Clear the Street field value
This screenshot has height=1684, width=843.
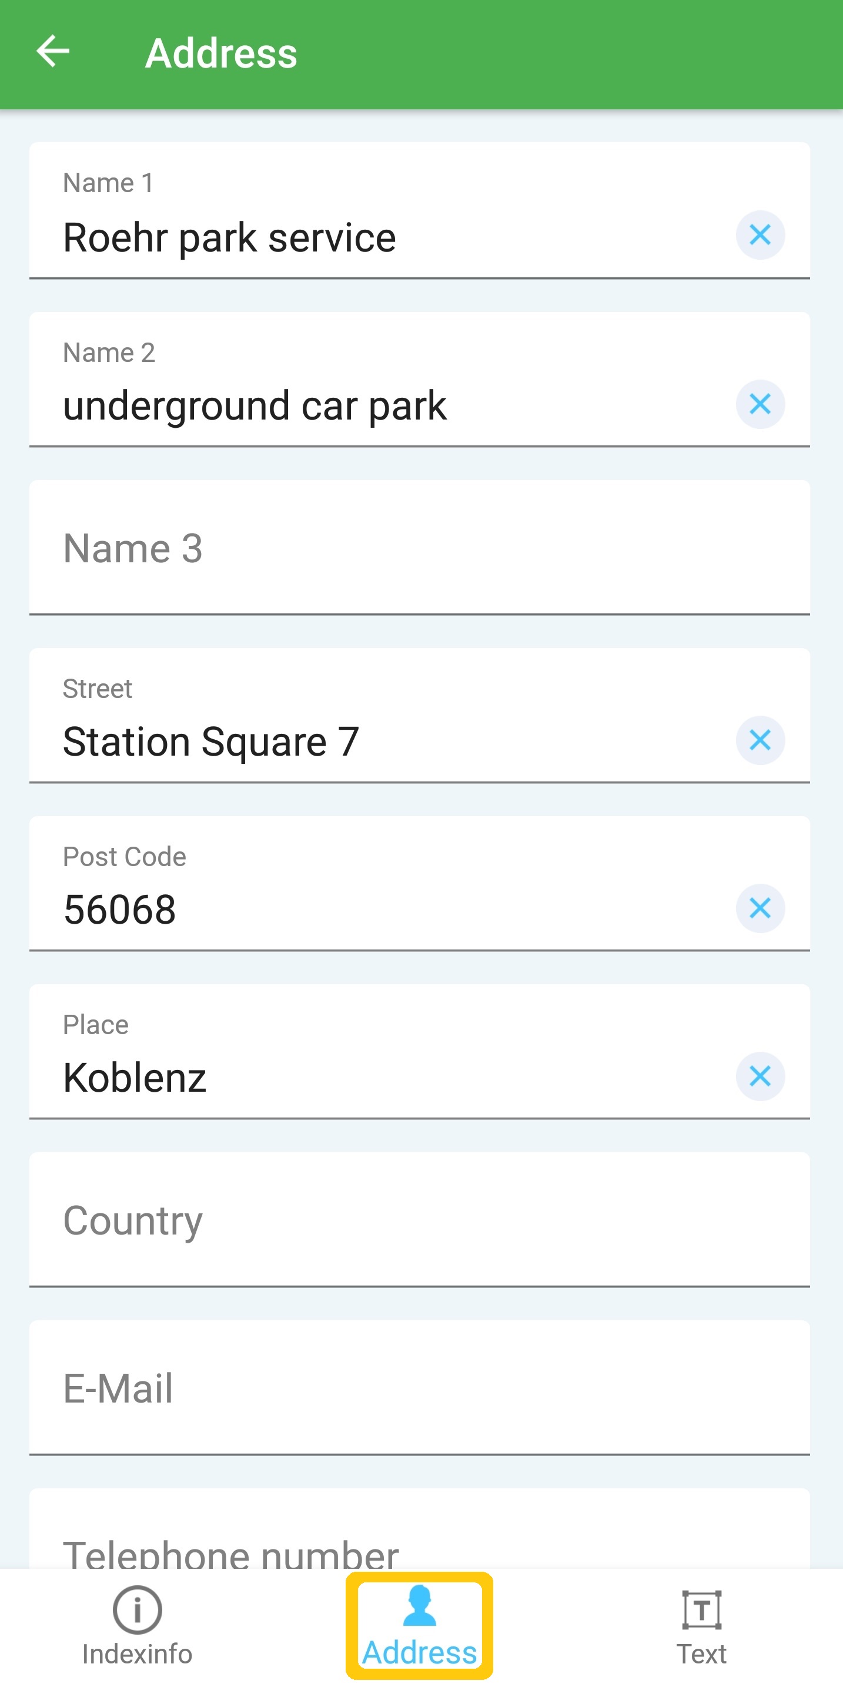(760, 740)
